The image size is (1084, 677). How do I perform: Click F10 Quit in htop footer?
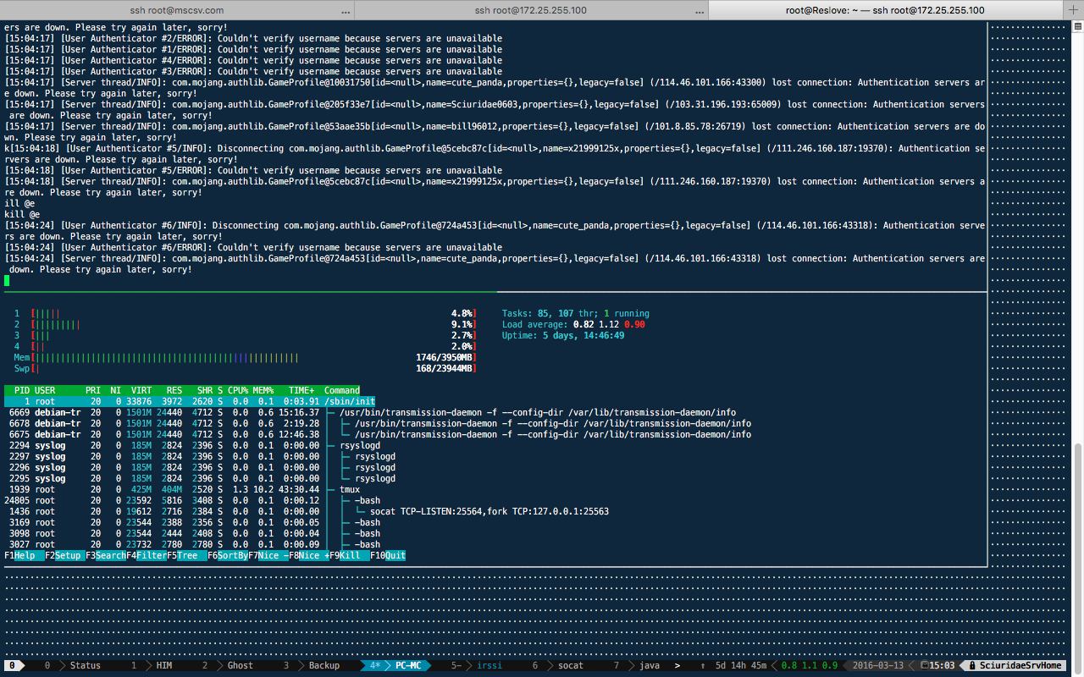[x=388, y=556]
